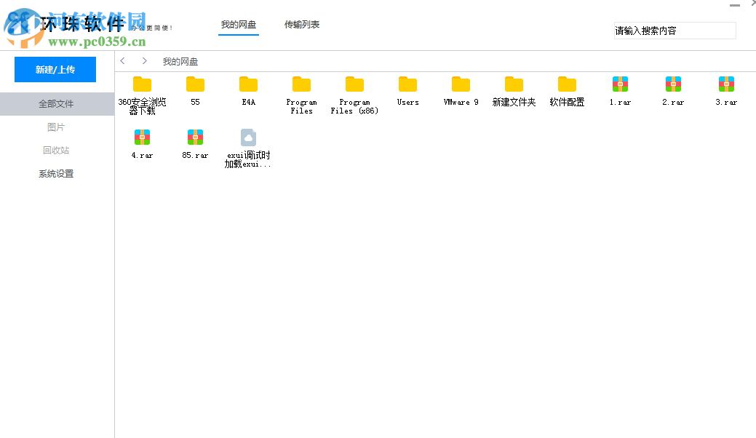Switch to the 我的网盘 tab

(x=239, y=24)
